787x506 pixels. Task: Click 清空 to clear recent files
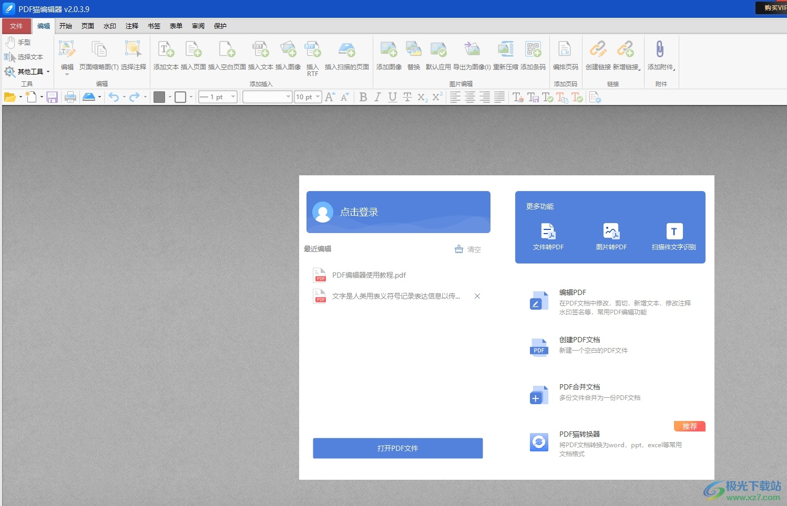[x=468, y=249]
